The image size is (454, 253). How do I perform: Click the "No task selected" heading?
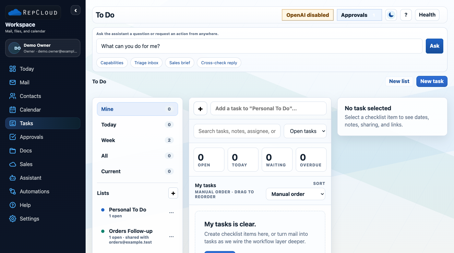point(368,108)
